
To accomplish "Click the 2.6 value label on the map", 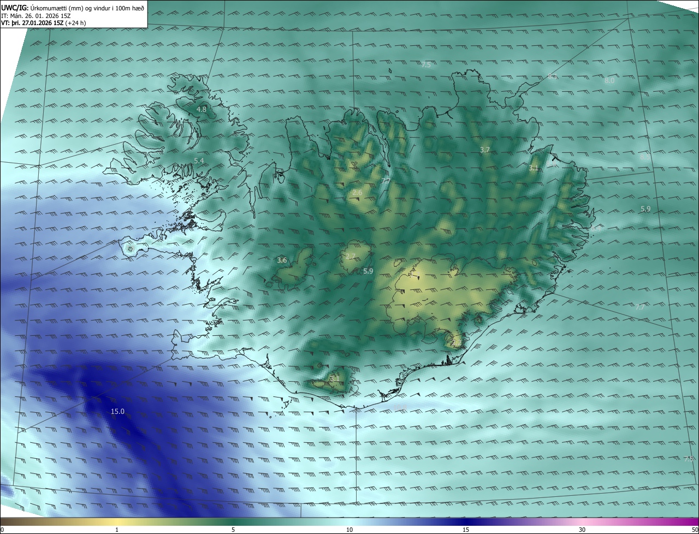I will tap(357, 193).
